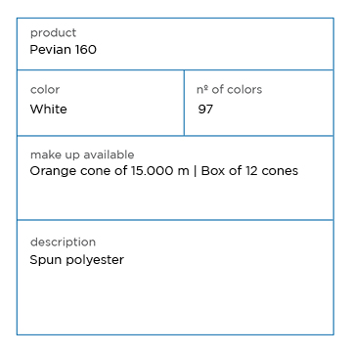Click 'Box of 12 cones' text
The height and width of the screenshot is (352, 352).
click(x=249, y=171)
